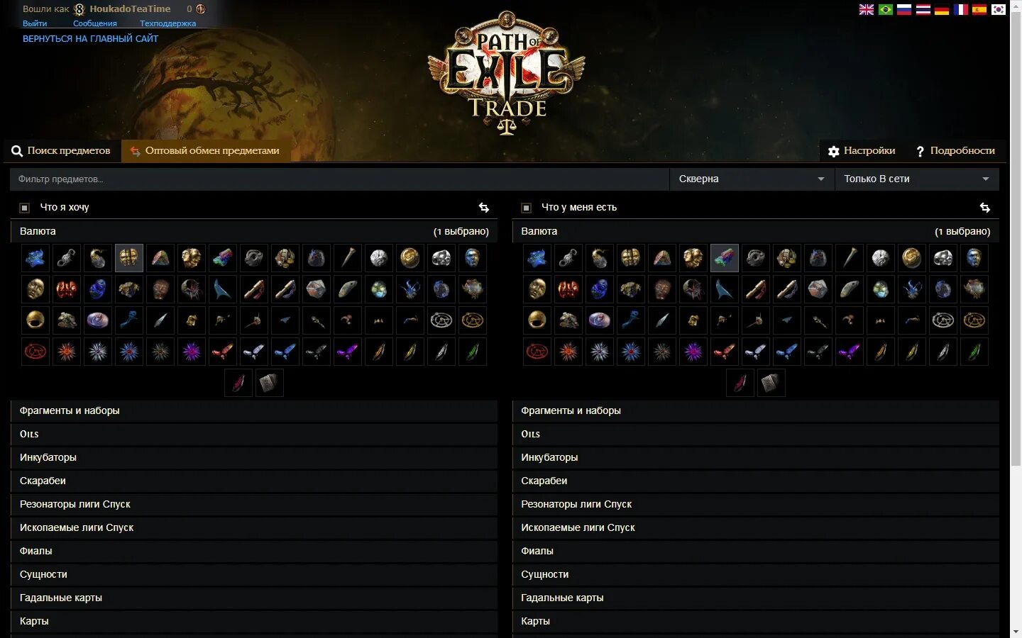Click the Path of Exile Trade logo

click(x=506, y=72)
